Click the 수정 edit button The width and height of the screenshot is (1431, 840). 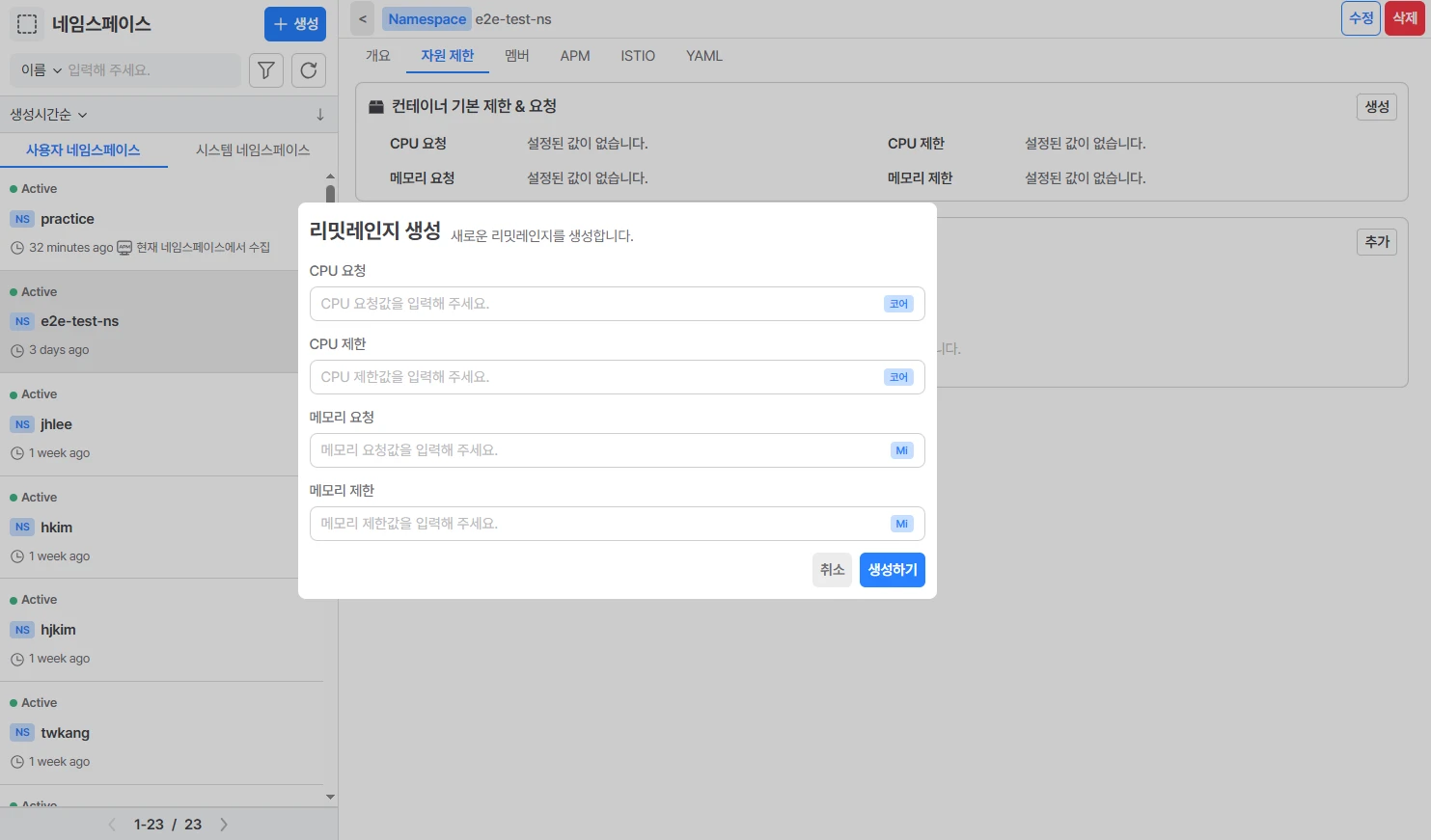coord(1362,18)
